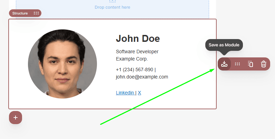Click the john.doe@example.com email text
The height and width of the screenshot is (139, 275).
click(x=142, y=77)
